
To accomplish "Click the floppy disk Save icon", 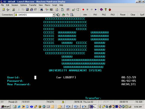I will [x=27, y=10].
